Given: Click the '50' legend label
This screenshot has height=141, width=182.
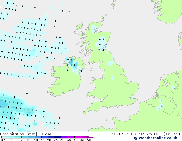Looking at the screenshot, I should tap(89, 140).
